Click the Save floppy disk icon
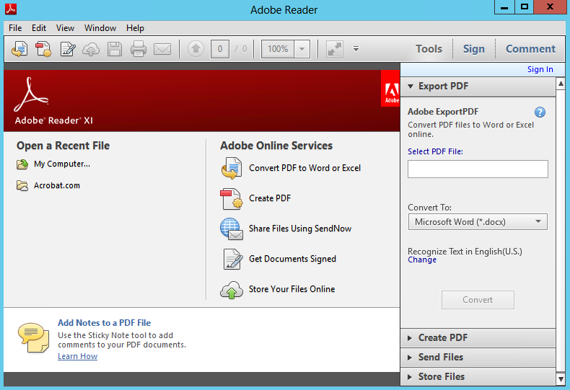 [115, 49]
